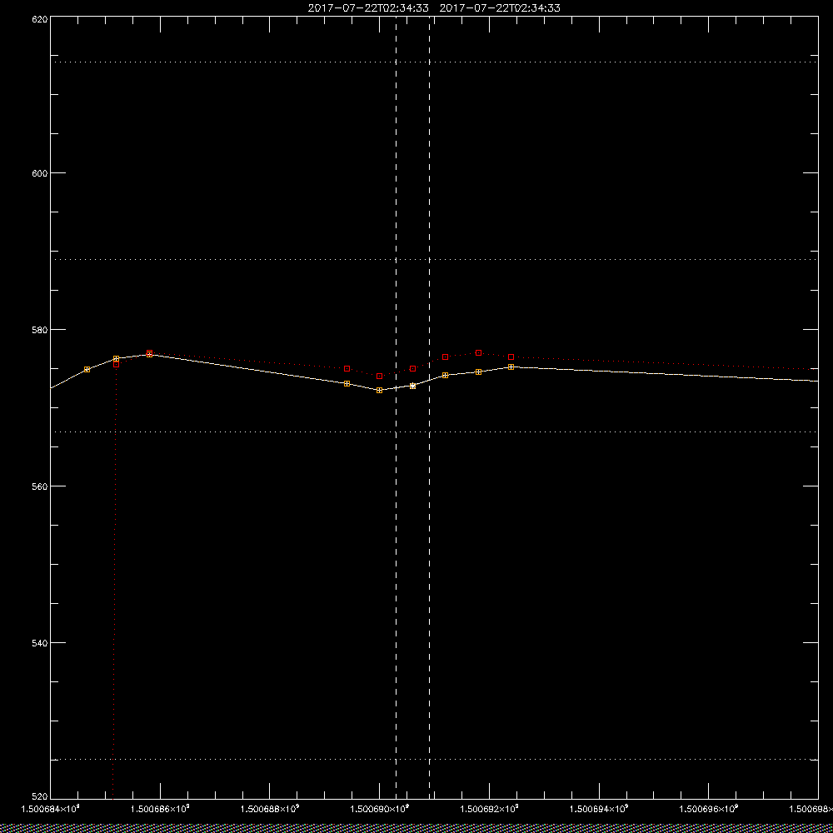
Task: Click the dotted horizontal line near 567
Action: [x=434, y=431]
